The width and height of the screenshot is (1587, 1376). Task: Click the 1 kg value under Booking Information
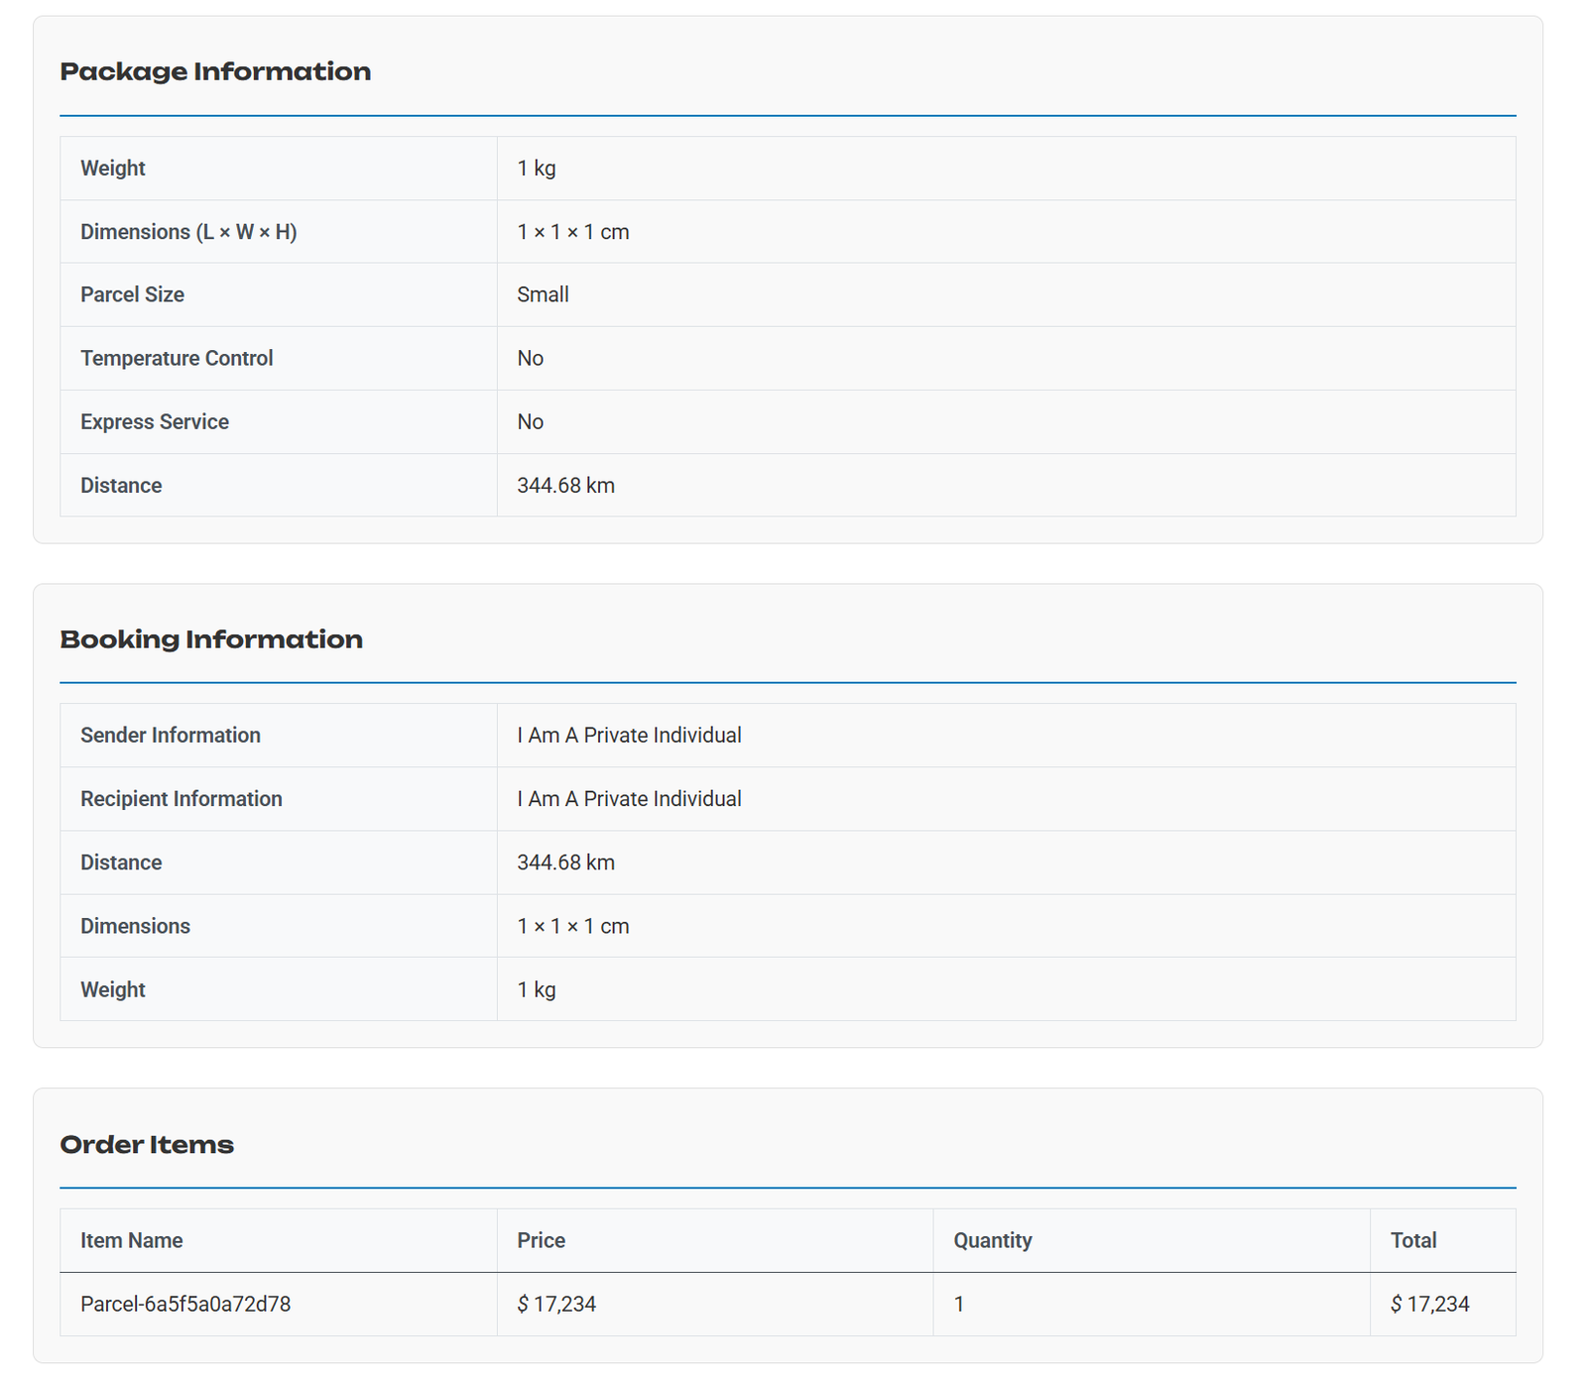537,989
